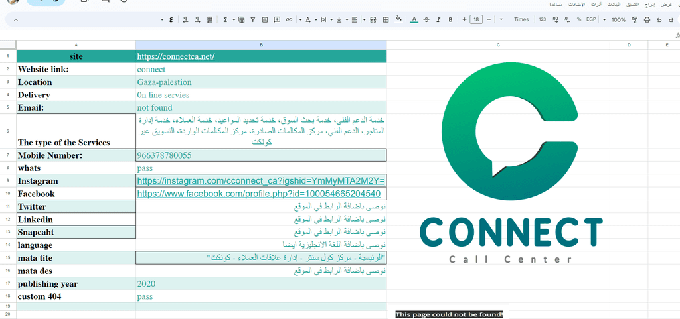
Task: Select the 'Gaza-palestion' cell
Action: [x=261, y=82]
